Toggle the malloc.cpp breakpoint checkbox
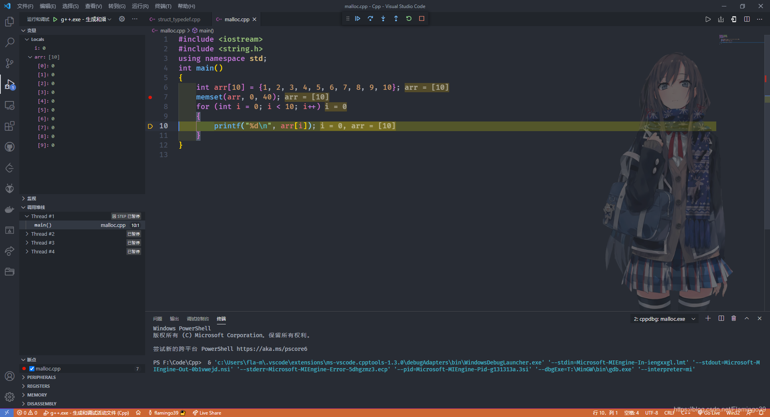This screenshot has height=417, width=770. point(32,368)
